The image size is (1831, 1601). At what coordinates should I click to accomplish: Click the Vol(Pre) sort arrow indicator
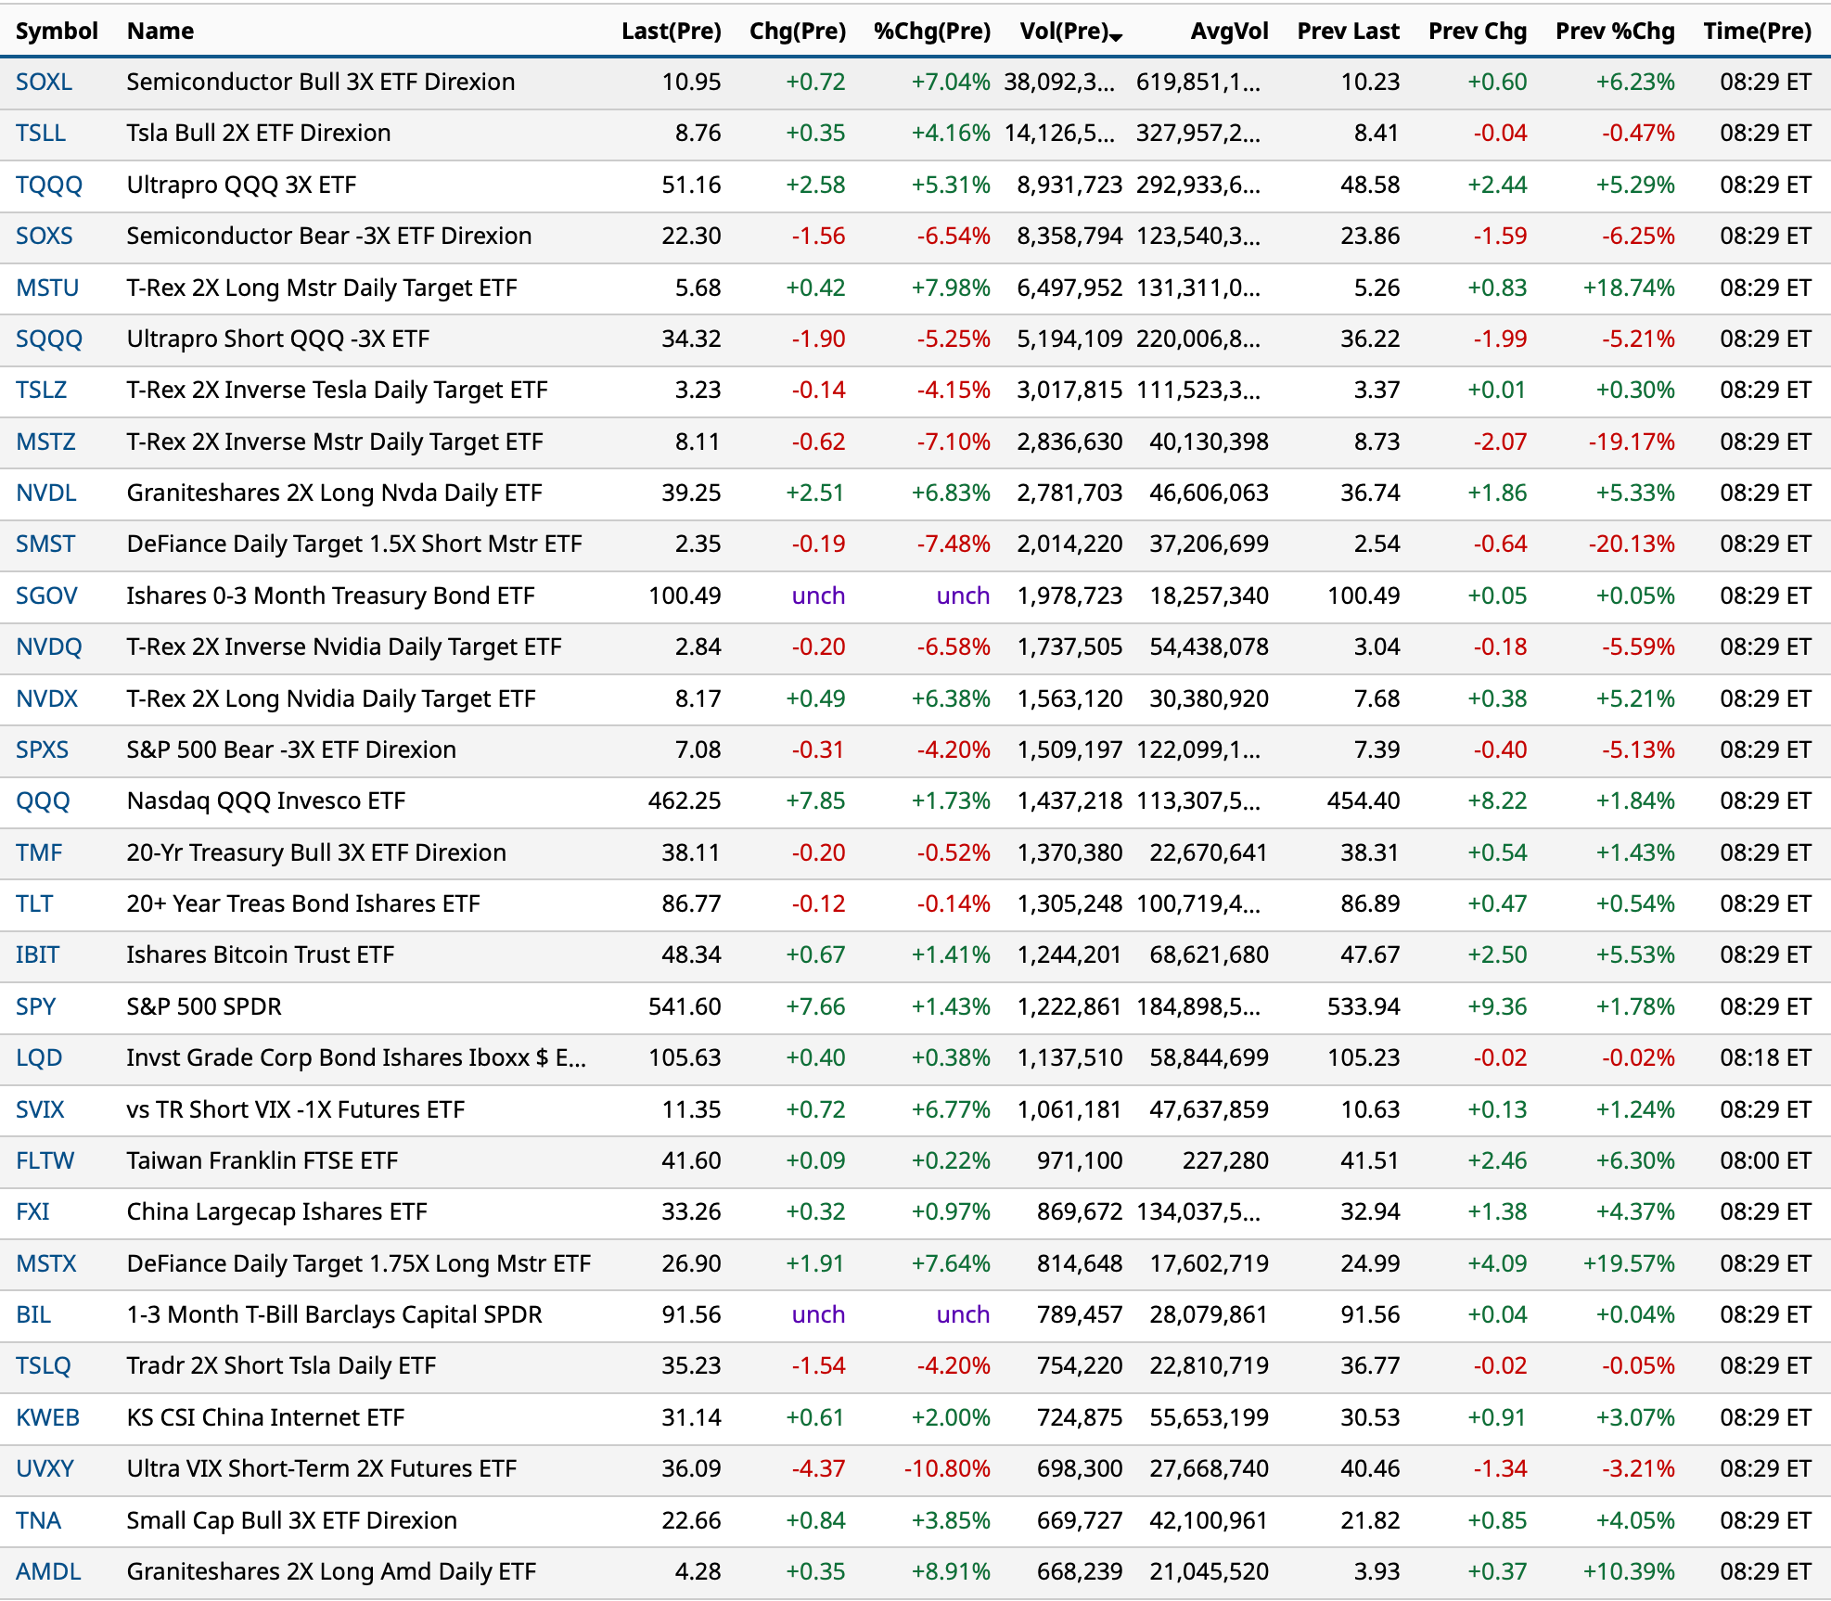[1116, 36]
